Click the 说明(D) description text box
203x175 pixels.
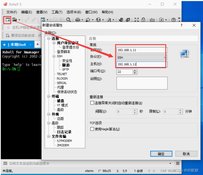[142, 83]
